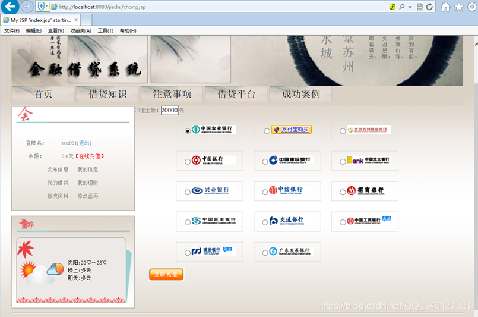
Task: Select 中国建设银行 radio button
Action: pos(265,162)
